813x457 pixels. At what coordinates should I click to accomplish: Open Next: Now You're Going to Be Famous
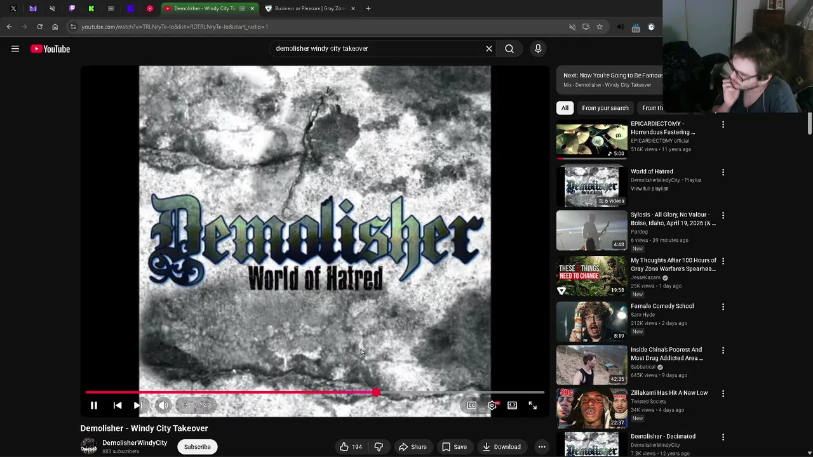610,79
